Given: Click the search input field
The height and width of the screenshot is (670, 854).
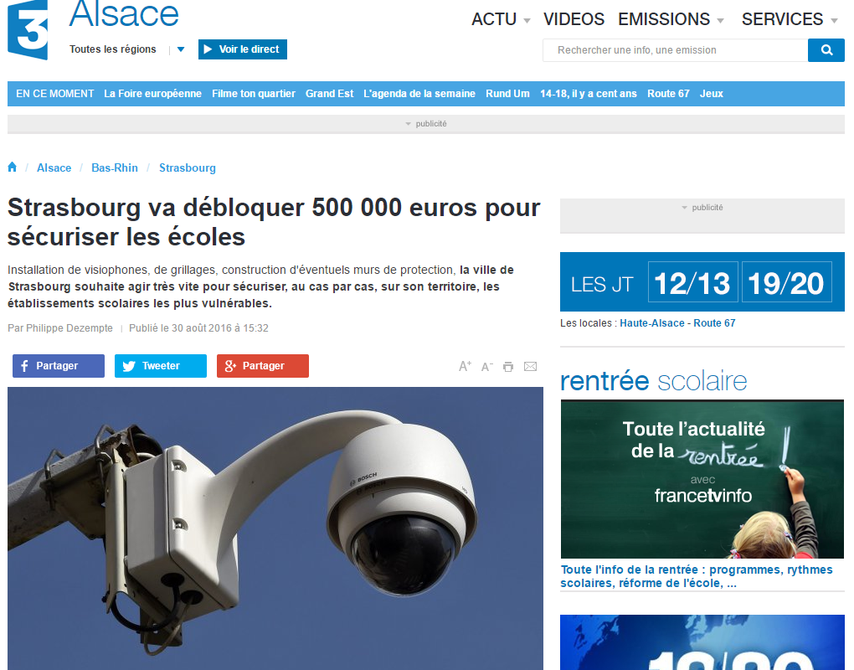Looking at the screenshot, I should (676, 50).
